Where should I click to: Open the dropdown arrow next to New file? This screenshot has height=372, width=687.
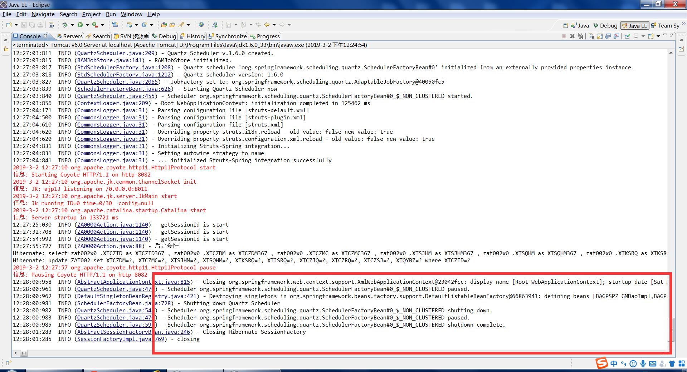[x=16, y=25]
